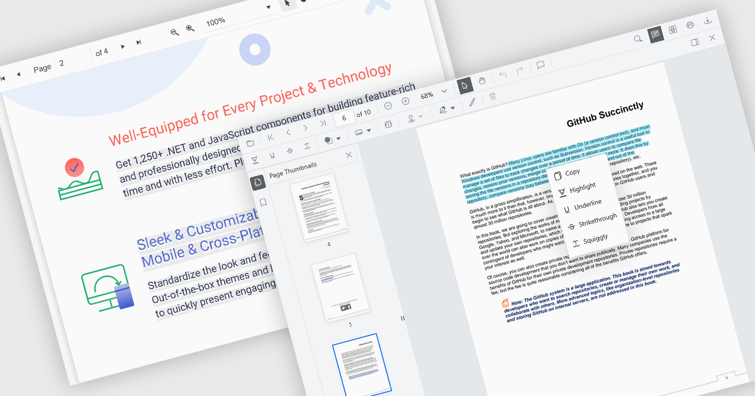The height and width of the screenshot is (396, 755).
Task: Select the hand pan tool
Action: (x=483, y=80)
